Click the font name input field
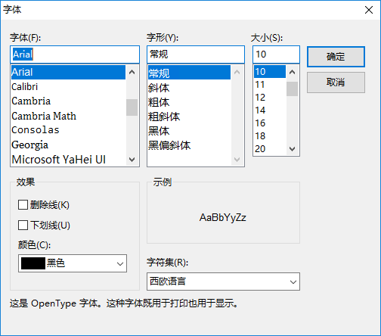 click(x=75, y=54)
